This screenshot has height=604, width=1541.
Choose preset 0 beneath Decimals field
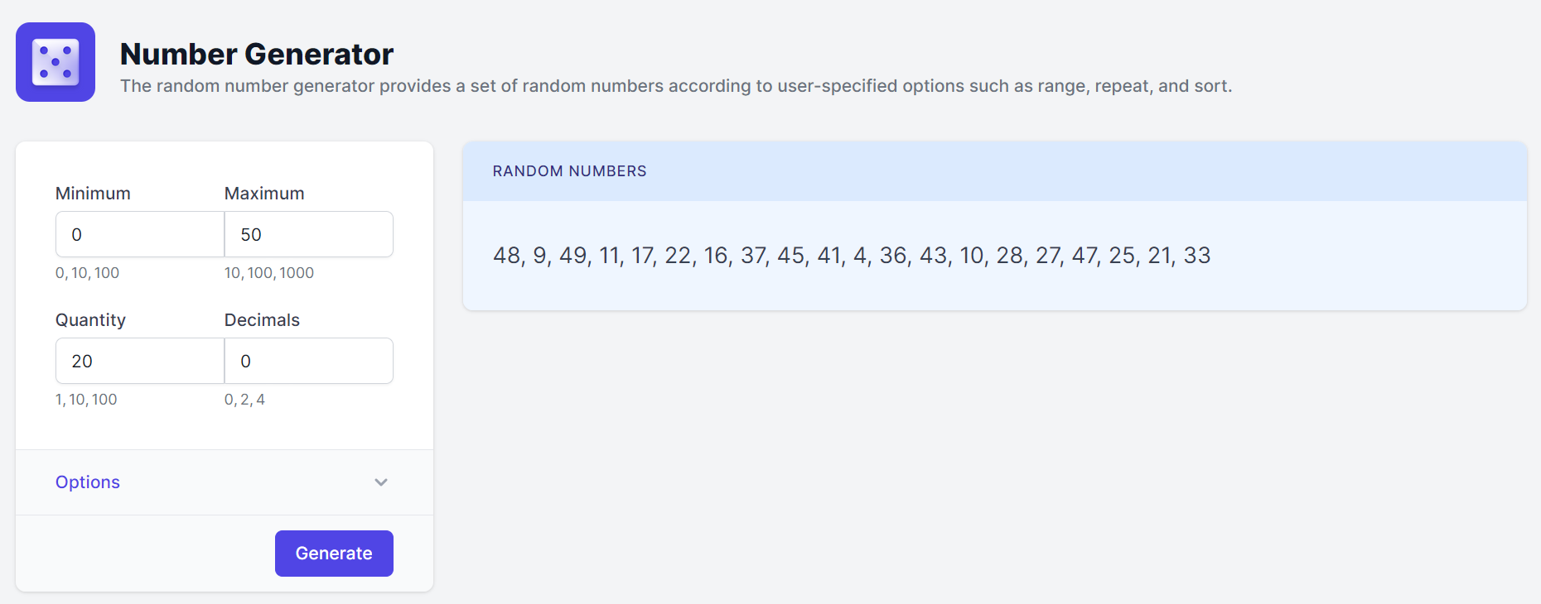229,400
